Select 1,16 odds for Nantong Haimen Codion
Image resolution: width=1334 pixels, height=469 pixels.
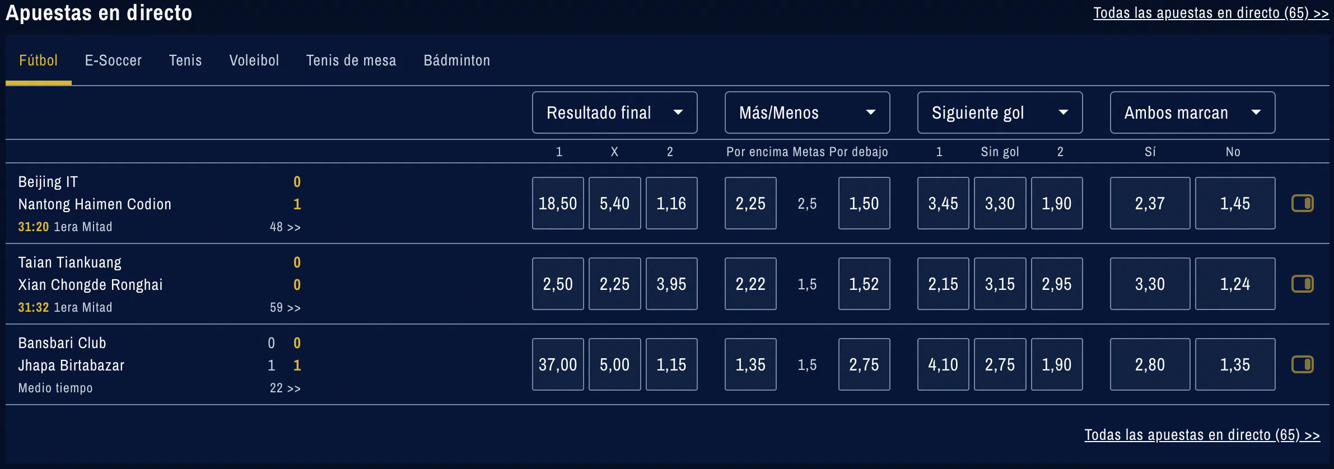click(x=672, y=203)
